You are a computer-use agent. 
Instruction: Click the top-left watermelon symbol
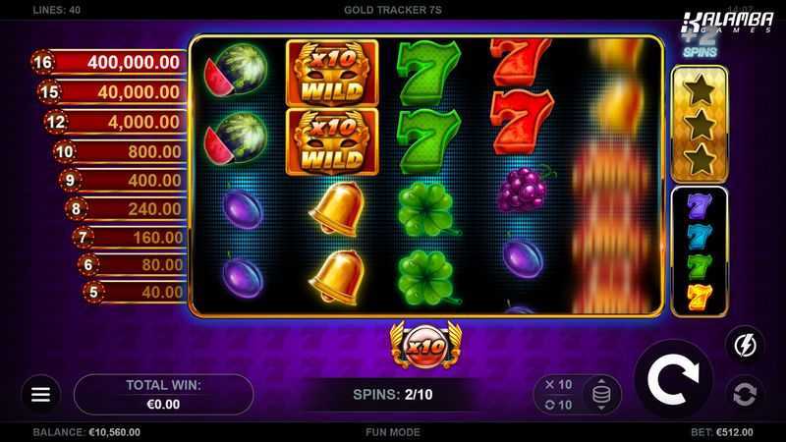pyautogui.click(x=235, y=70)
